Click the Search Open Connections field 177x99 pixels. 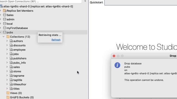point(41,1)
